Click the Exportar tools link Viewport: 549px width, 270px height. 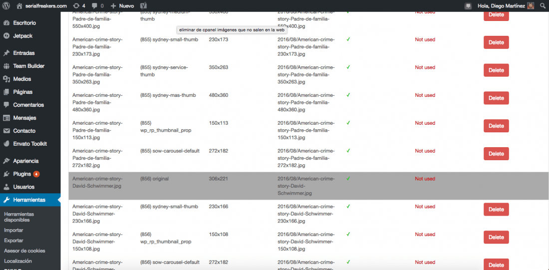(13, 241)
